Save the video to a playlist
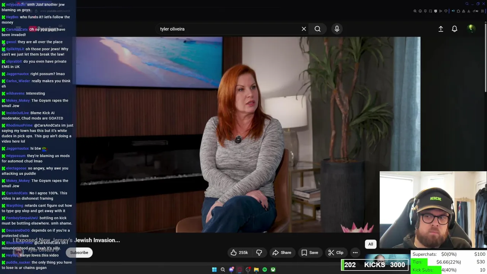This screenshot has width=487, height=274. coord(310,253)
